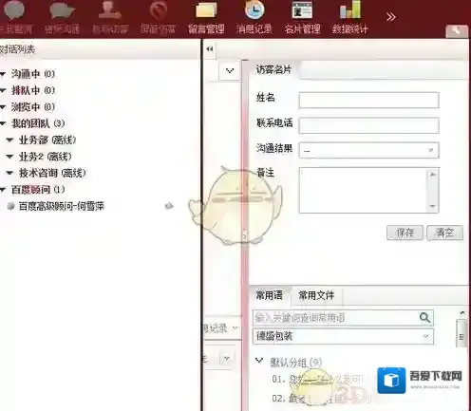Image resolution: width=471 pixels, height=411 pixels.
Task: Open the dropdown arrow left of 访客名片
Action: pyautogui.click(x=230, y=71)
